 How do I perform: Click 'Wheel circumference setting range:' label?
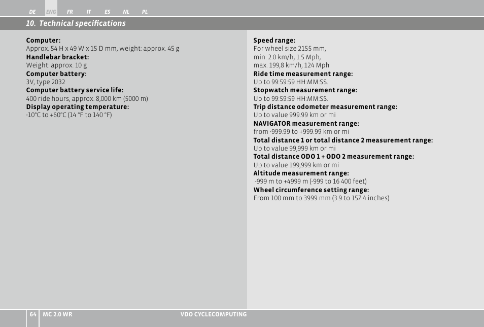click(x=311, y=190)
